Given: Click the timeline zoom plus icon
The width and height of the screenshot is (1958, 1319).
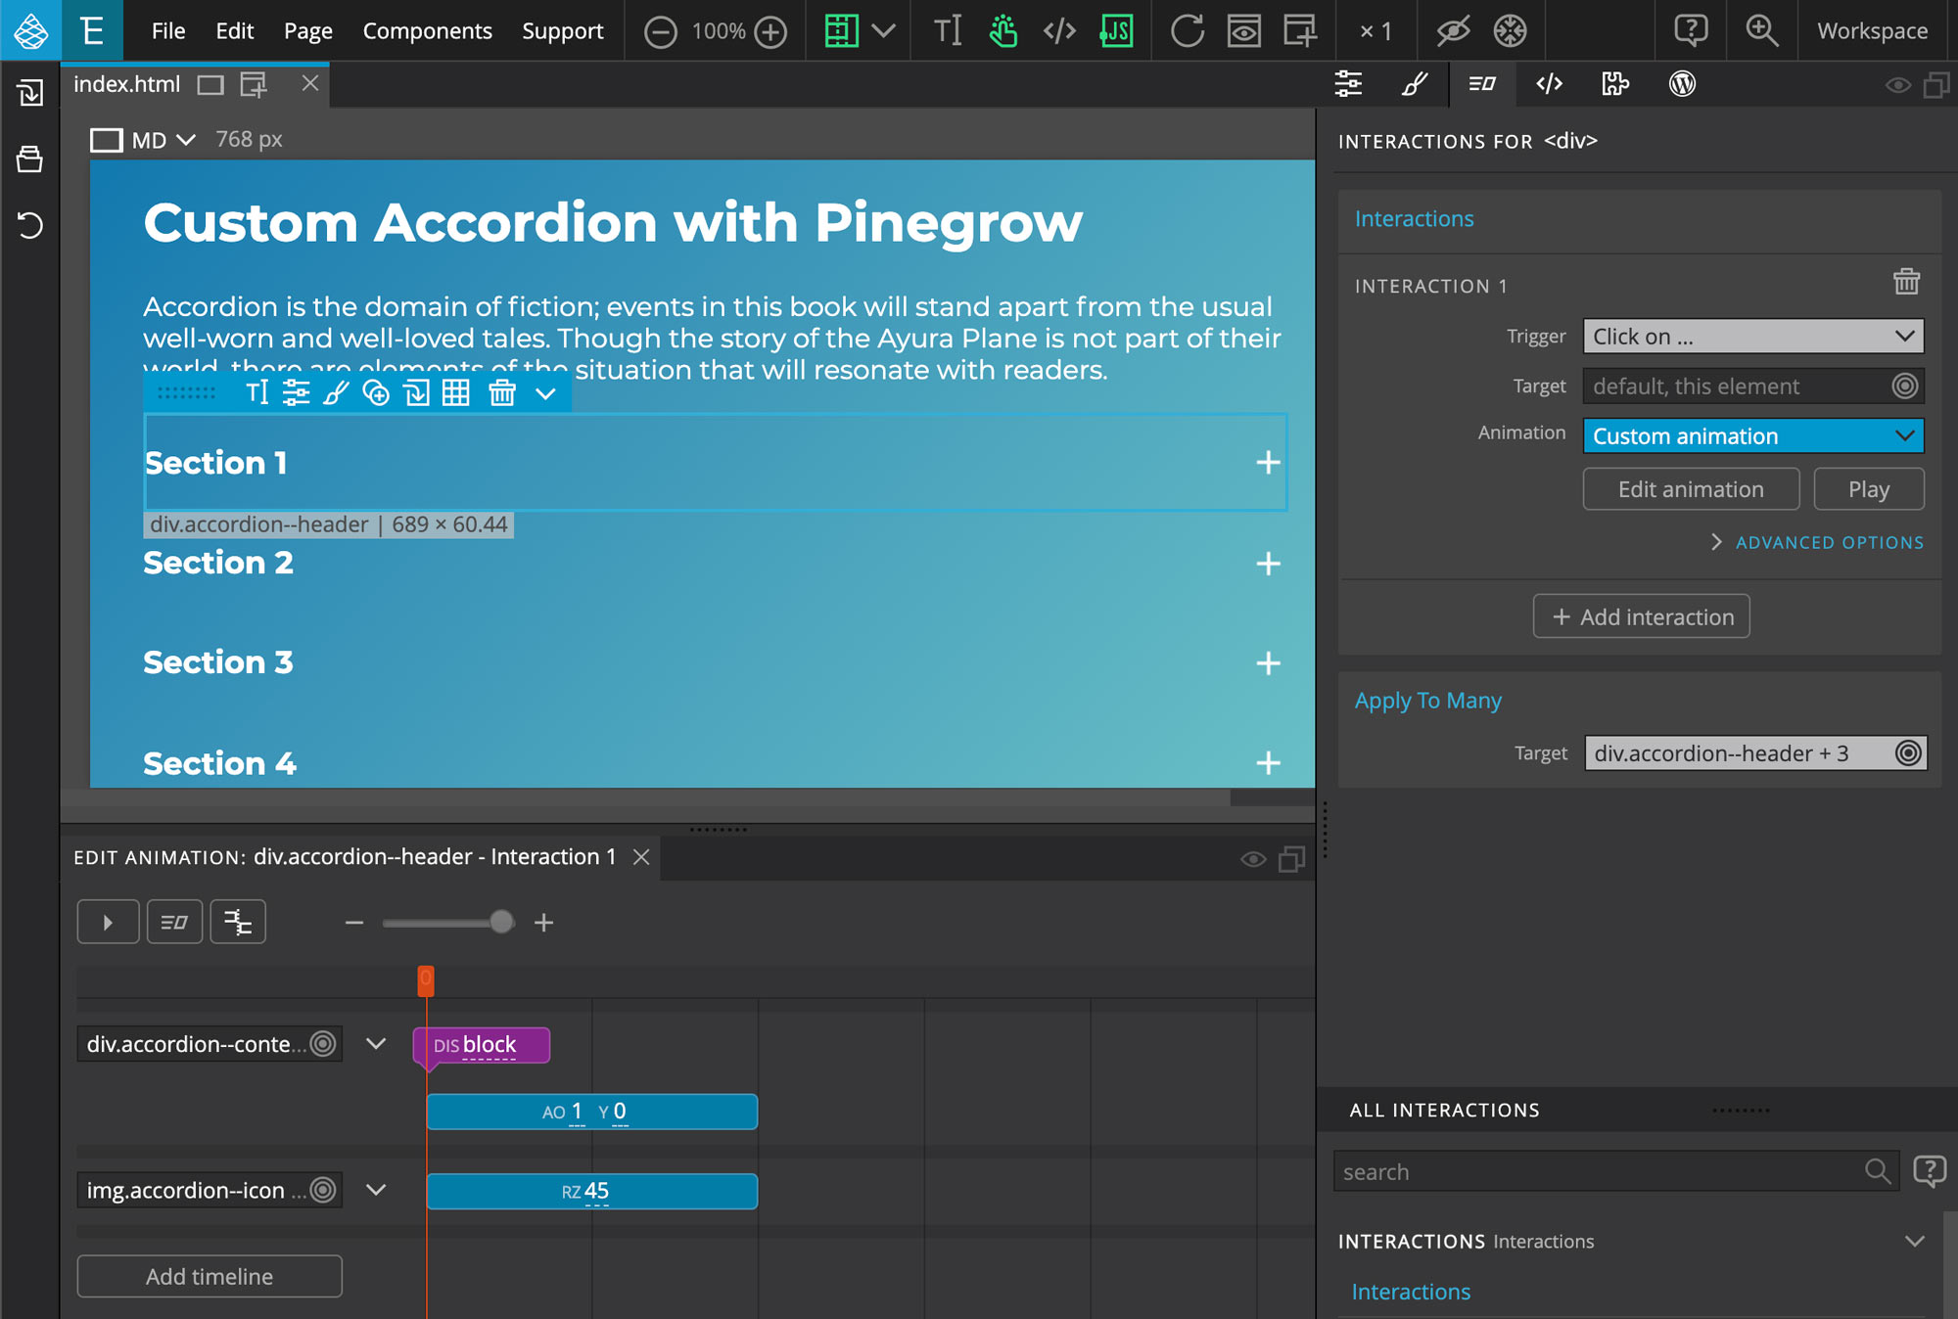Looking at the screenshot, I should (x=543, y=922).
